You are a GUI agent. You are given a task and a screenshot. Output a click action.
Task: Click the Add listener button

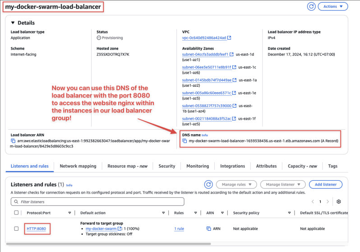(326, 184)
